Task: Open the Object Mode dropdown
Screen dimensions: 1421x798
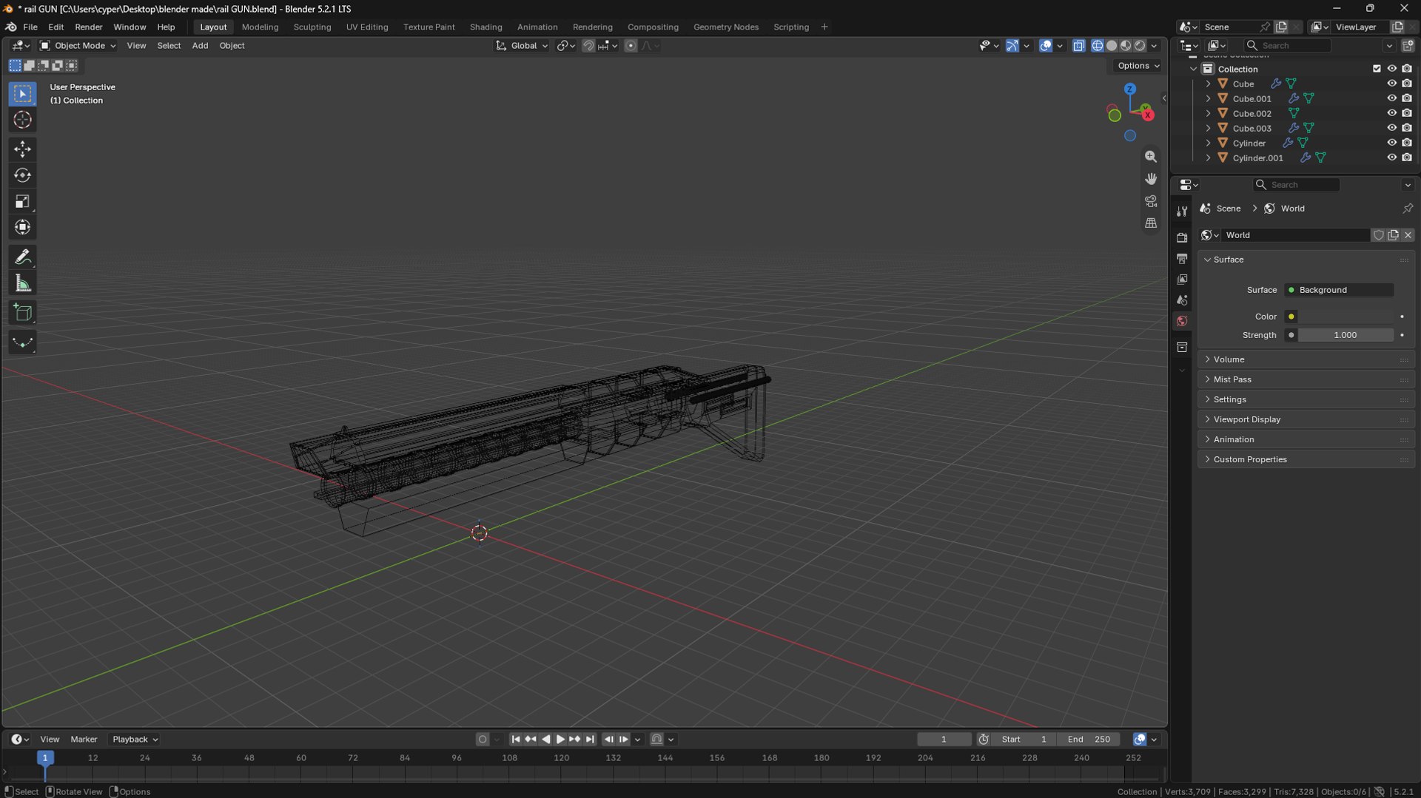Action: tap(78, 46)
